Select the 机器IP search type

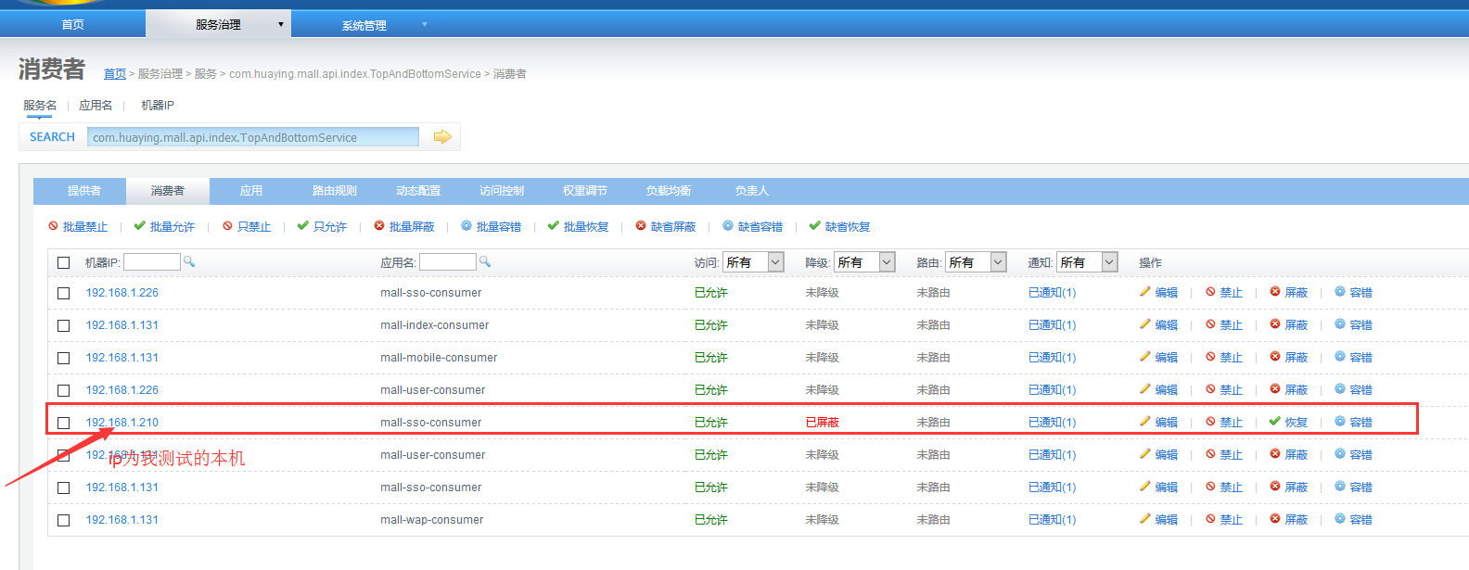(158, 106)
